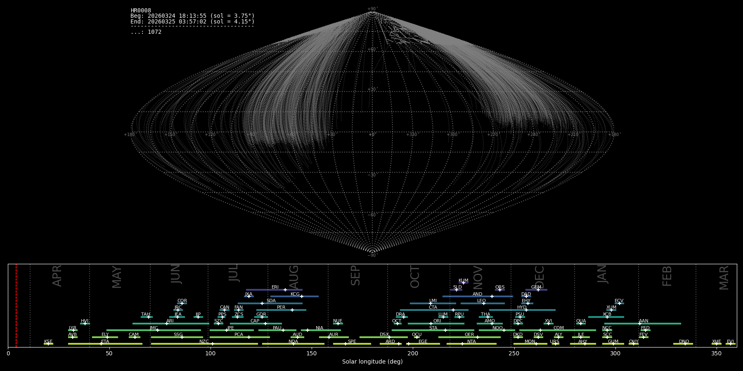Select the ORI shower activity bar
Screen dimensions: 743x371
tap(436, 324)
